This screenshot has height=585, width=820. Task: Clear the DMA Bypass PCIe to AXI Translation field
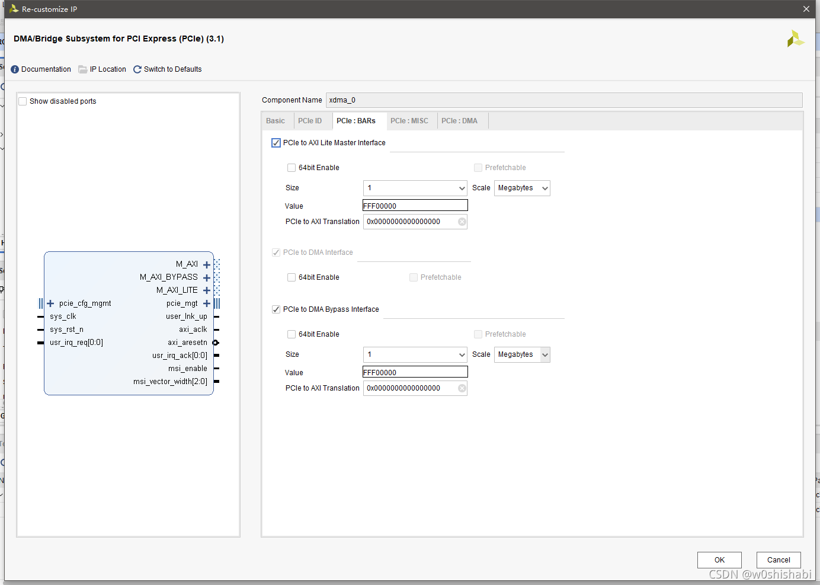point(462,388)
